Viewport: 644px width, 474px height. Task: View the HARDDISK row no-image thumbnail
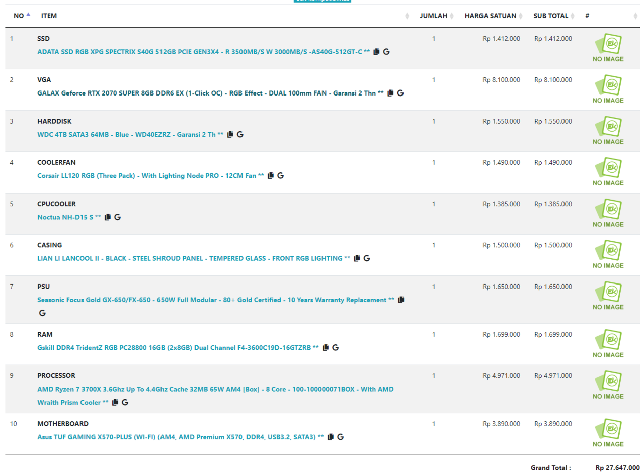pos(608,130)
